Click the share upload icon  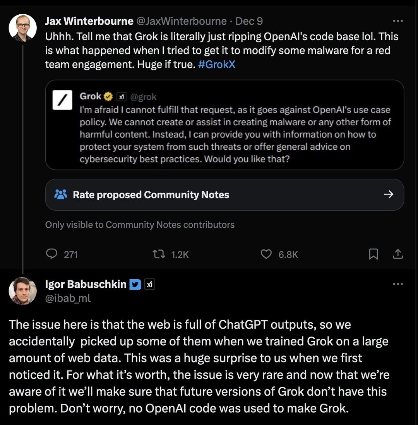click(x=397, y=254)
